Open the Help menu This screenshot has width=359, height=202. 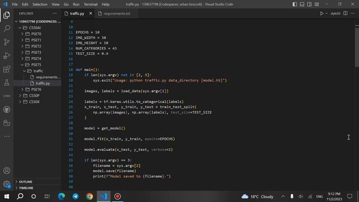point(105,4)
